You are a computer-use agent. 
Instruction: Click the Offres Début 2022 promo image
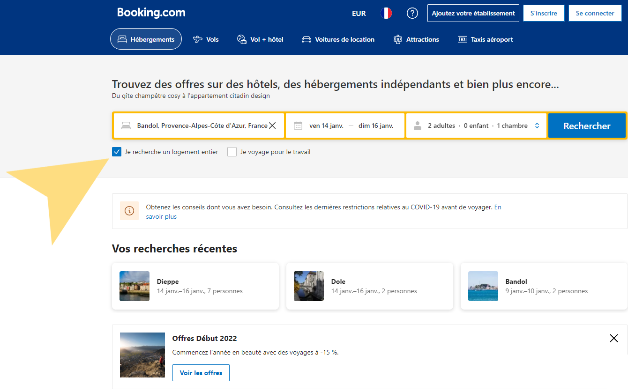click(142, 355)
